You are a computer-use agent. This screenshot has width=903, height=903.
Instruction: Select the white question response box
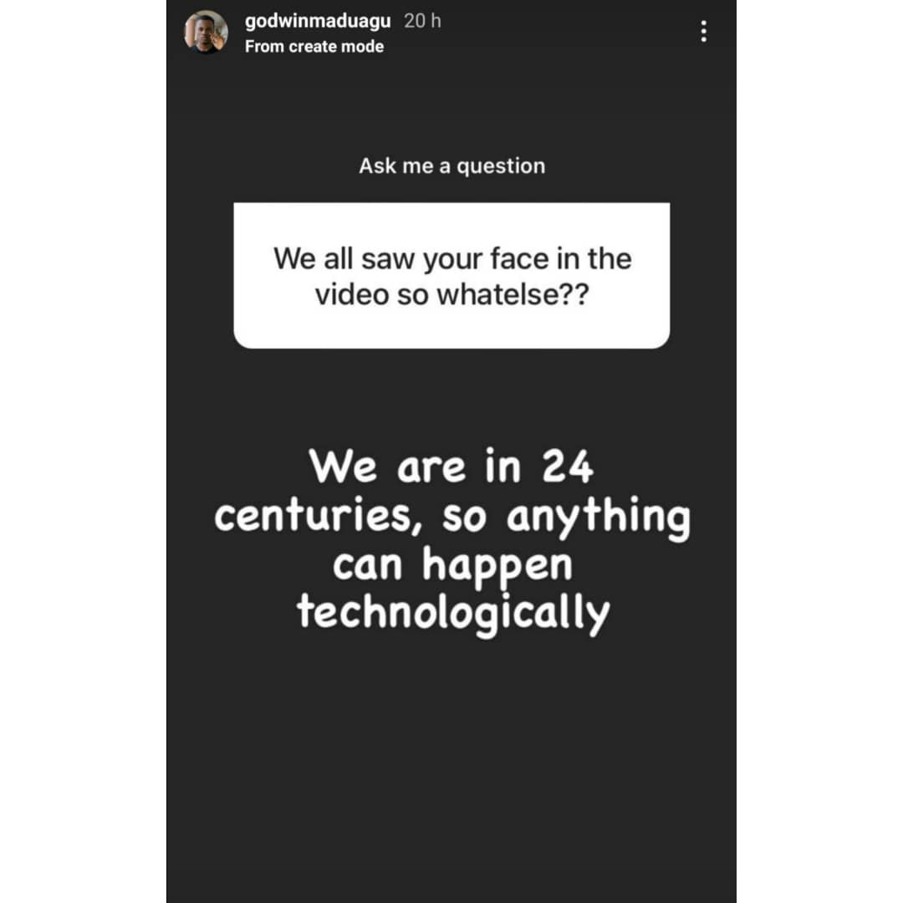pyautogui.click(x=451, y=275)
